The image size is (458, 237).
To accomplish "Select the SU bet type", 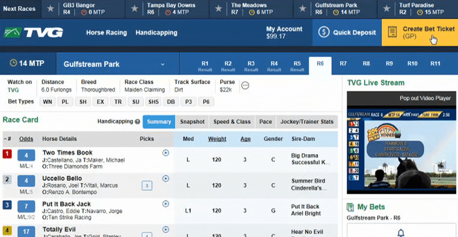I will coord(135,102).
